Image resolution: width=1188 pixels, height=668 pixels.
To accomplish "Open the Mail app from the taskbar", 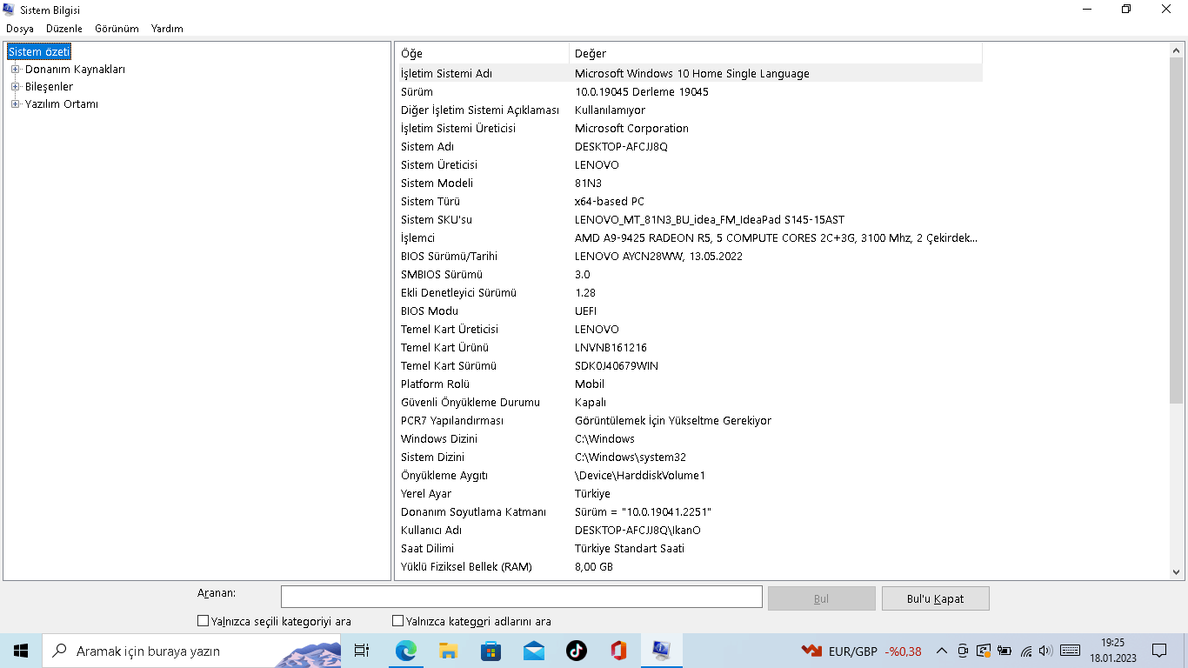I will coord(533,651).
